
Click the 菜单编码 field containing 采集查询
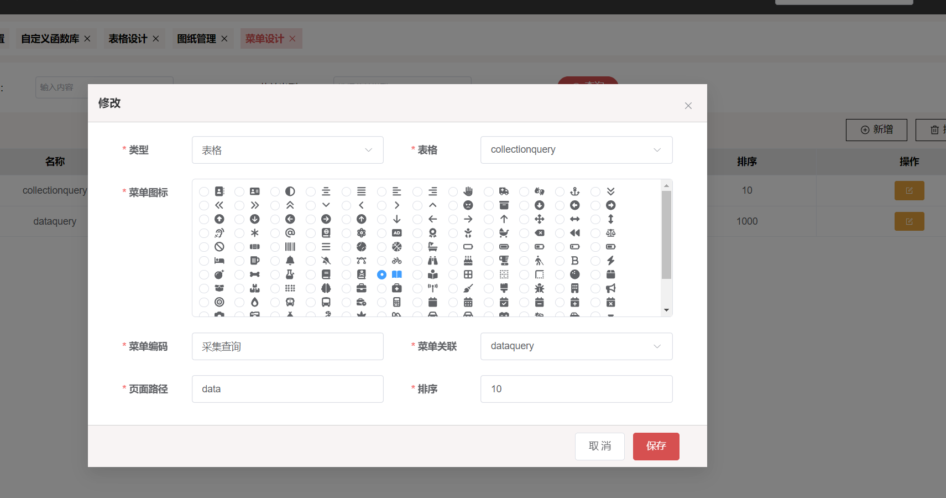point(288,346)
